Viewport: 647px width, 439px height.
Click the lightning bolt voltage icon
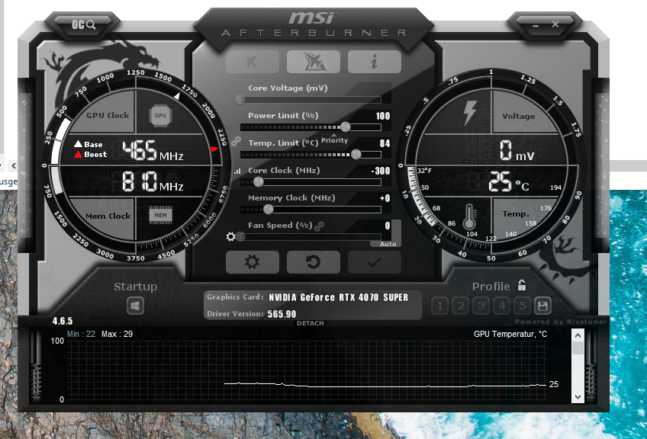pyautogui.click(x=469, y=113)
